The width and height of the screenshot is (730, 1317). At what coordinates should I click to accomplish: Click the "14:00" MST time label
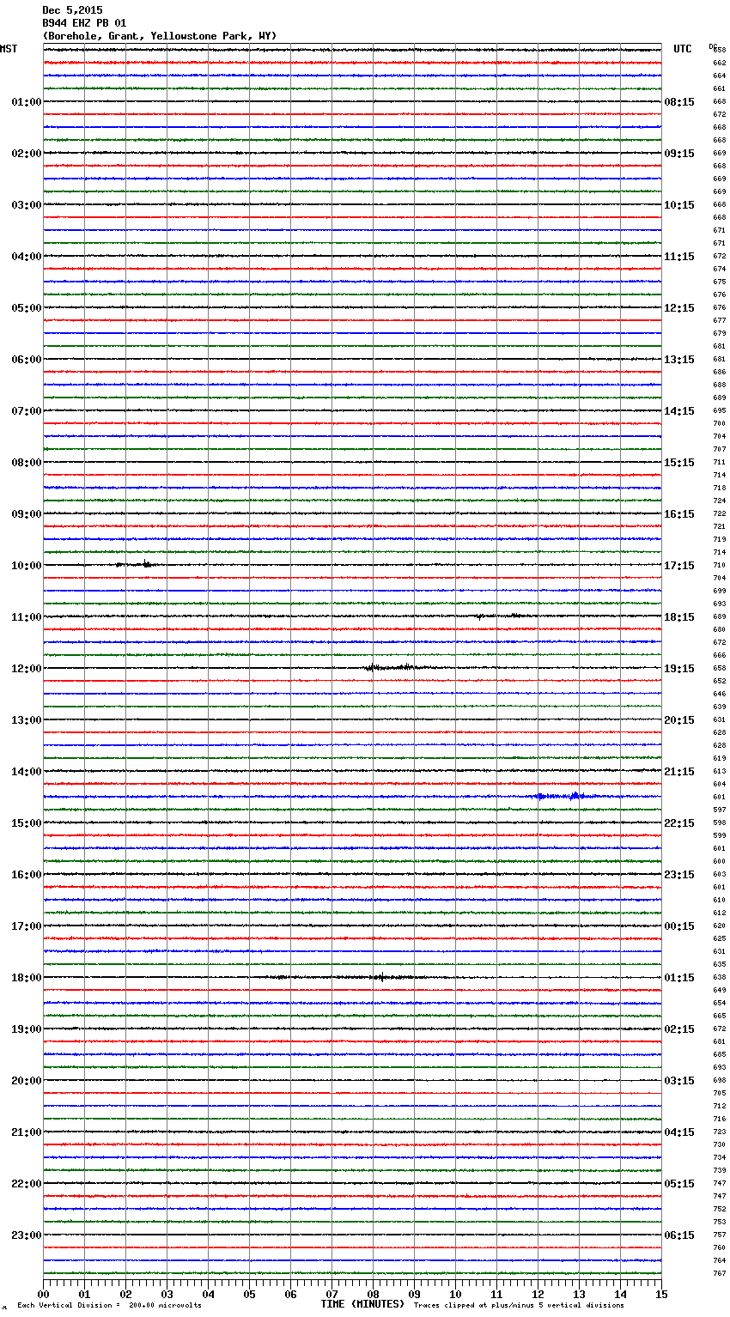27,772
